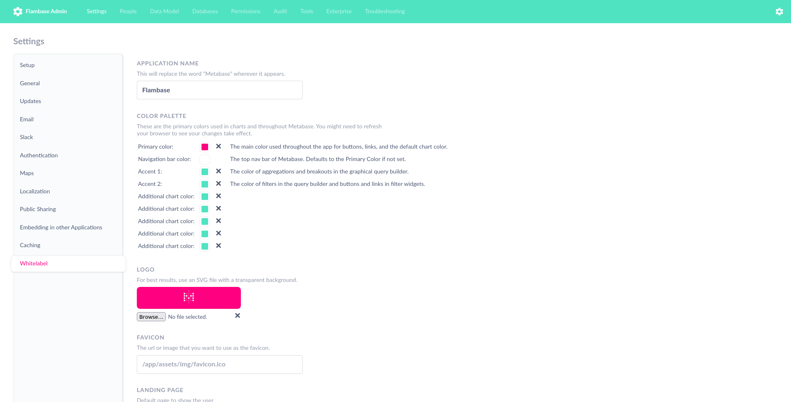The image size is (791, 402).
Task: Remove the Accent 1 color
Action: click(218, 171)
